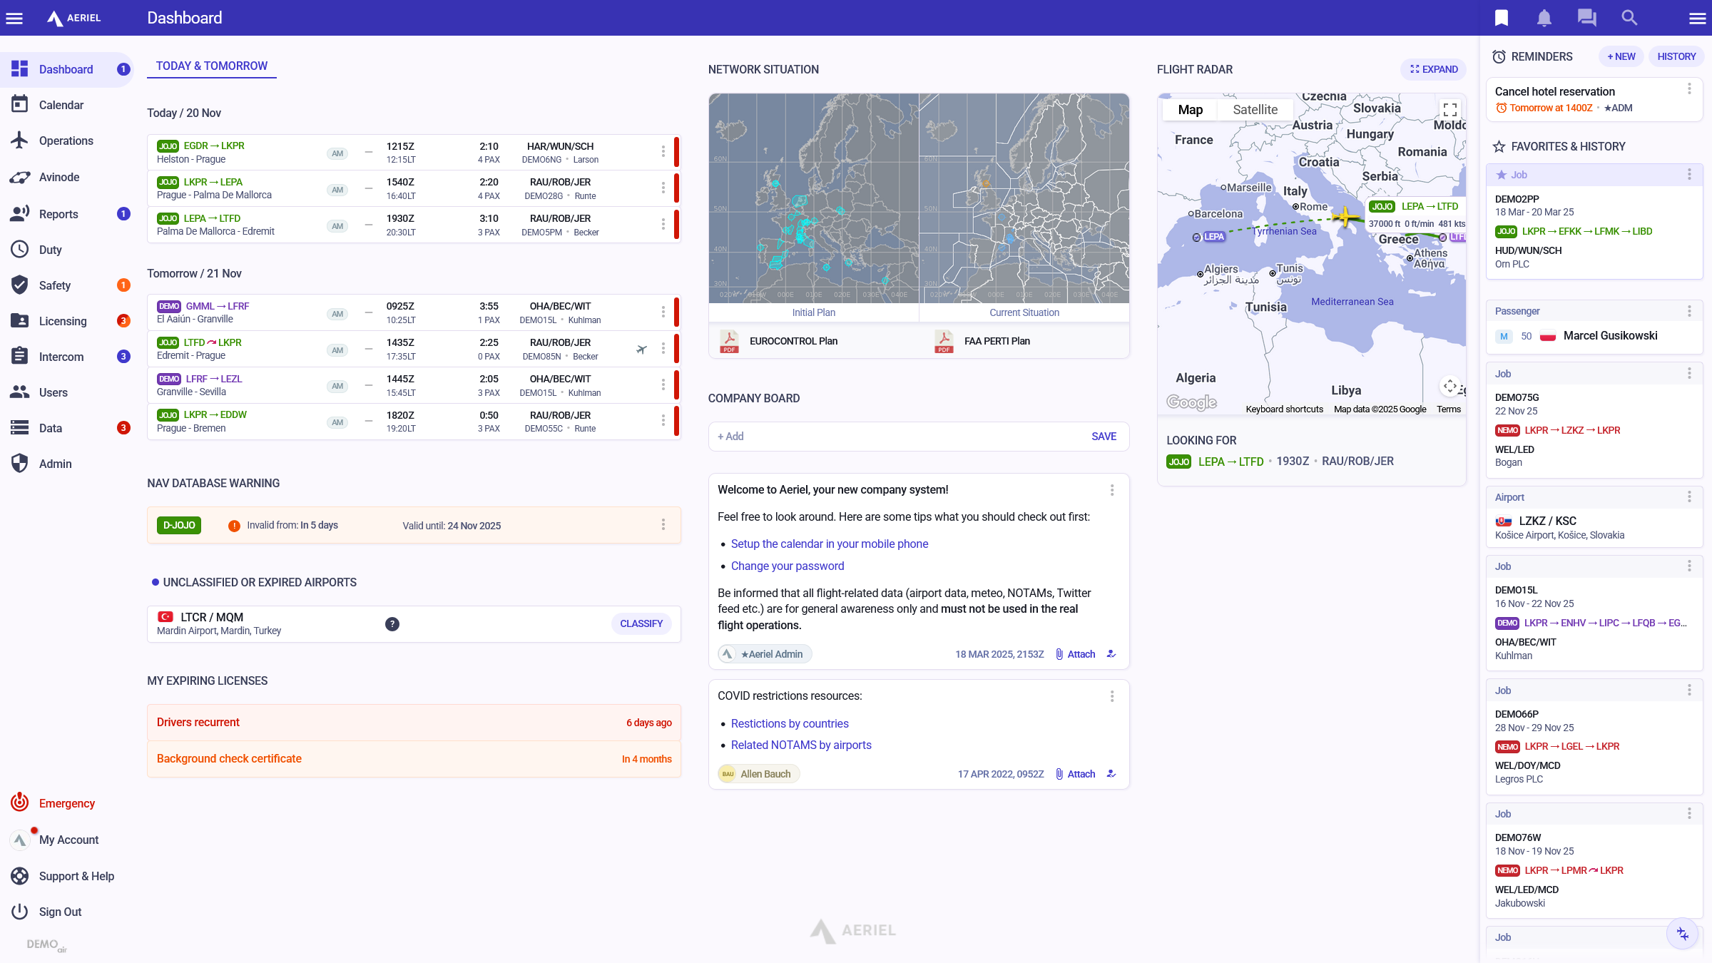Select Operations in the left sidebar
This screenshot has width=1712, height=963.
[x=66, y=141]
